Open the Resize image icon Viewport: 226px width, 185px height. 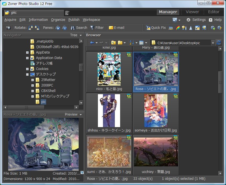click(x=197, y=28)
